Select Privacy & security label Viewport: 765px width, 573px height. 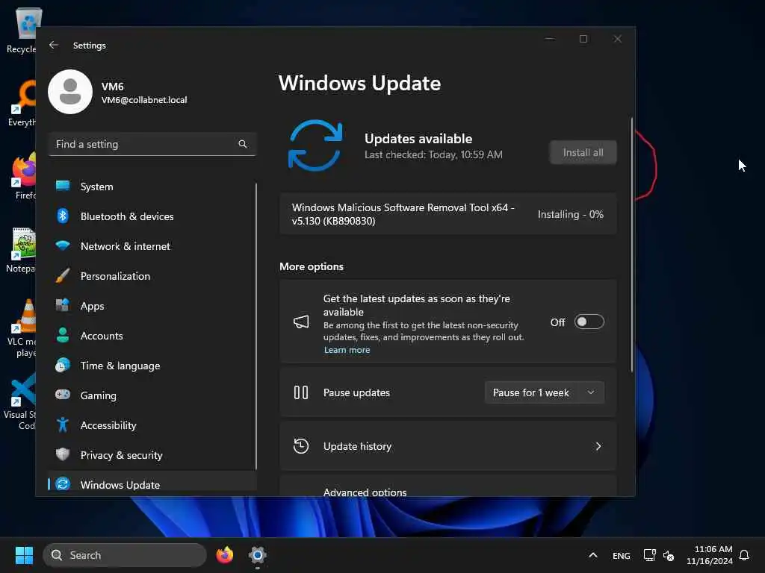point(122,454)
